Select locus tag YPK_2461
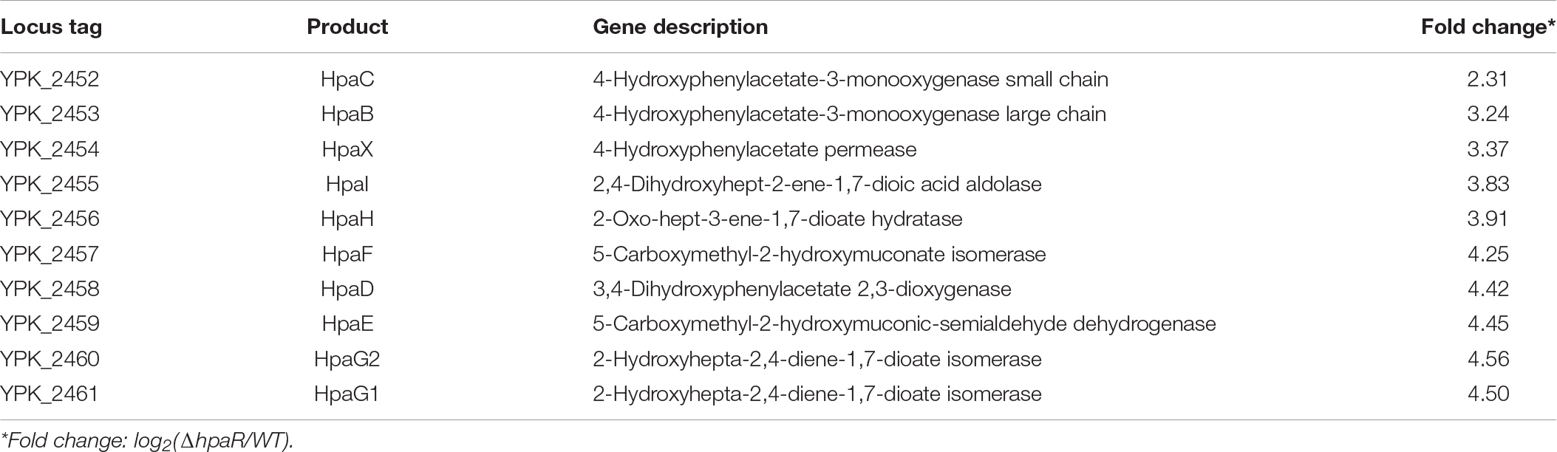The height and width of the screenshot is (452, 1557). click(x=50, y=394)
